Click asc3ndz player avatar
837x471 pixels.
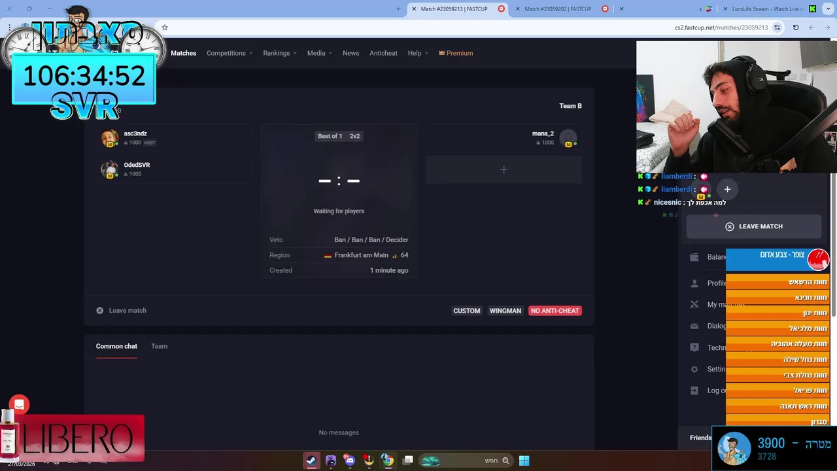pyautogui.click(x=109, y=138)
